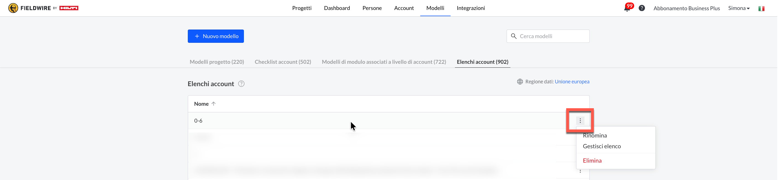Go to Progetti in top navigation

click(302, 8)
